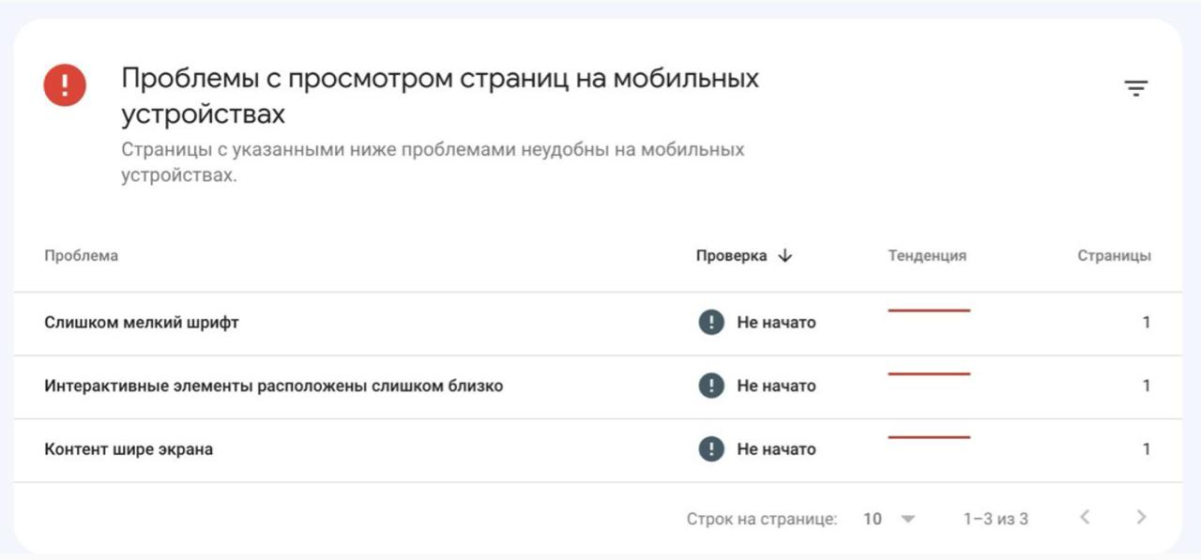Click the Проблема column header
Screen dimensions: 1201x560
[x=82, y=256]
